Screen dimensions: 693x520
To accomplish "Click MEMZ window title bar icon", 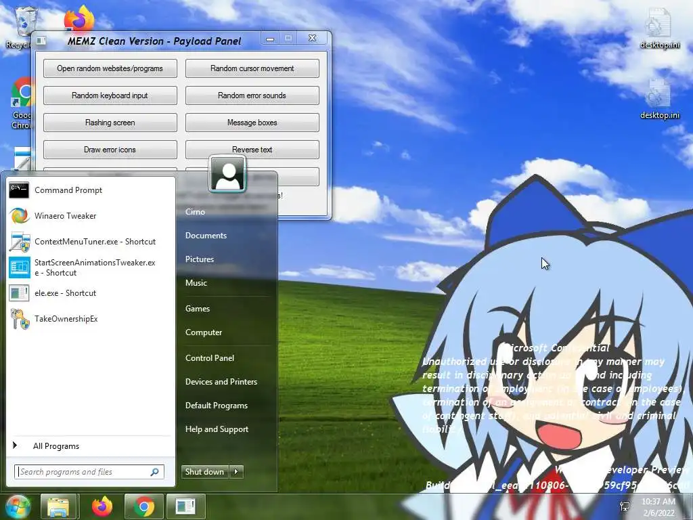I will pos(41,41).
